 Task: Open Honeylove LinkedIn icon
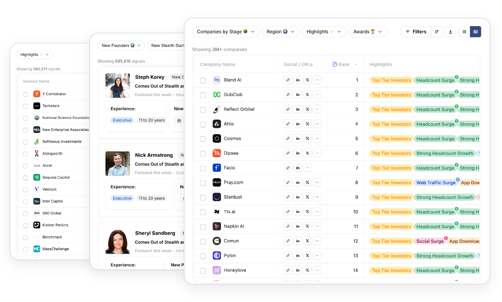(x=298, y=270)
